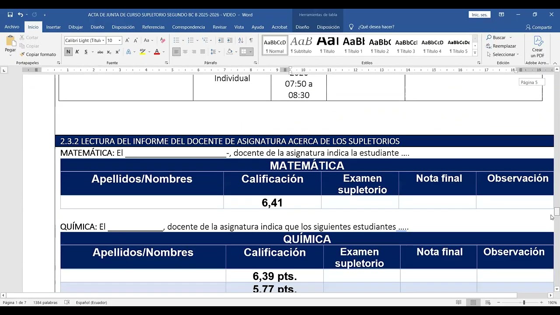Screen dimensions: 560x315
Task: Toggle strikethrough (abc) formatting
Action: coord(100,52)
